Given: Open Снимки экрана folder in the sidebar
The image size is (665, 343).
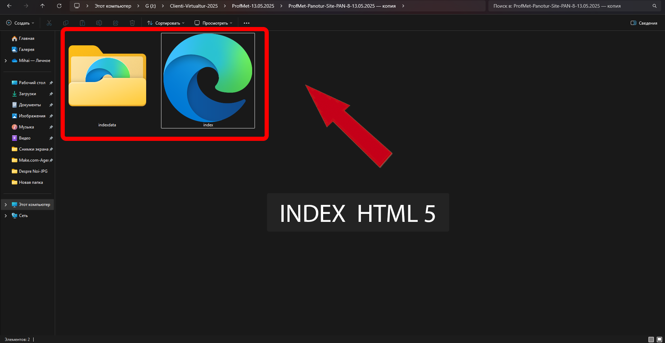Looking at the screenshot, I should click(x=30, y=149).
